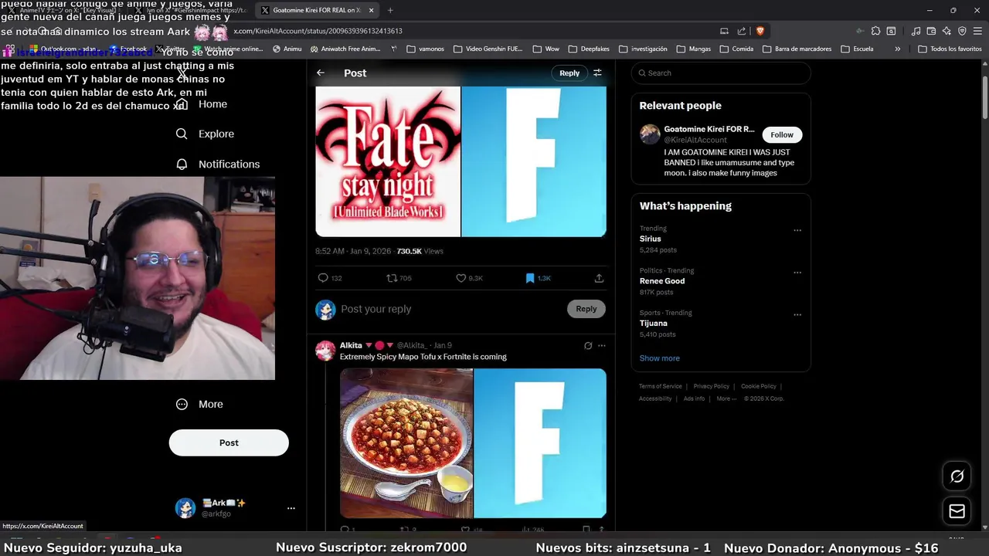Click the Search box on X
The width and height of the screenshot is (989, 556).
[x=721, y=73]
